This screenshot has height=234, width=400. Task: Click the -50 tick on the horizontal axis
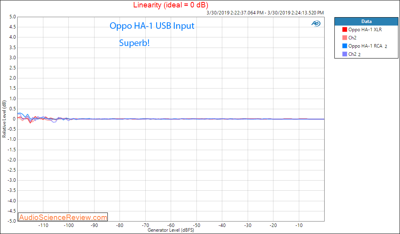(196, 225)
